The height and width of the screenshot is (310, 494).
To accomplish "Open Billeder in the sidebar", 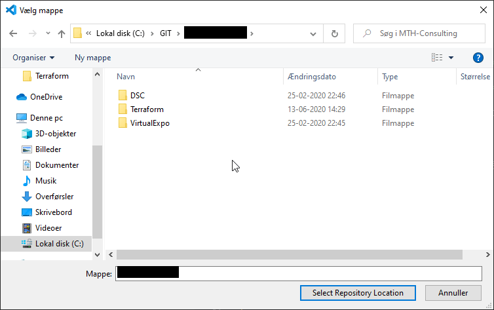I will pyautogui.click(x=48, y=149).
